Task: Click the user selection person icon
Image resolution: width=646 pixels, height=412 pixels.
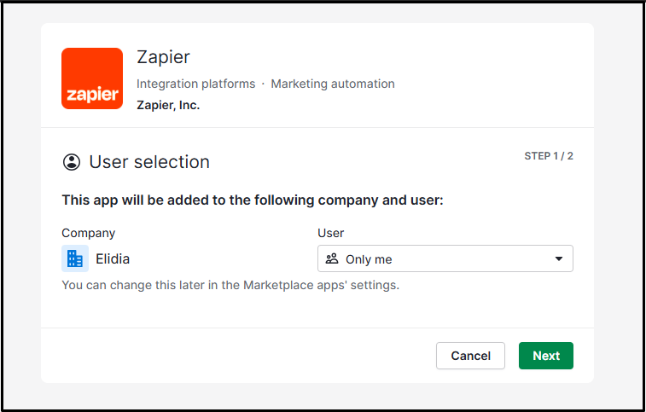Action: tap(72, 162)
